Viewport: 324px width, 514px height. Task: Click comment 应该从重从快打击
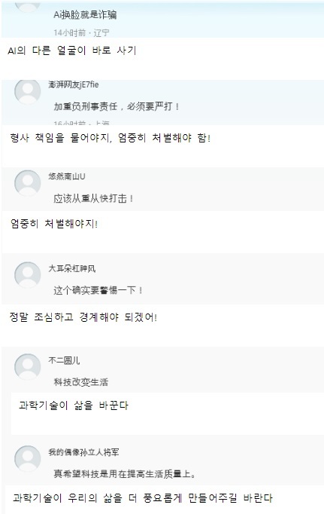click(93, 198)
